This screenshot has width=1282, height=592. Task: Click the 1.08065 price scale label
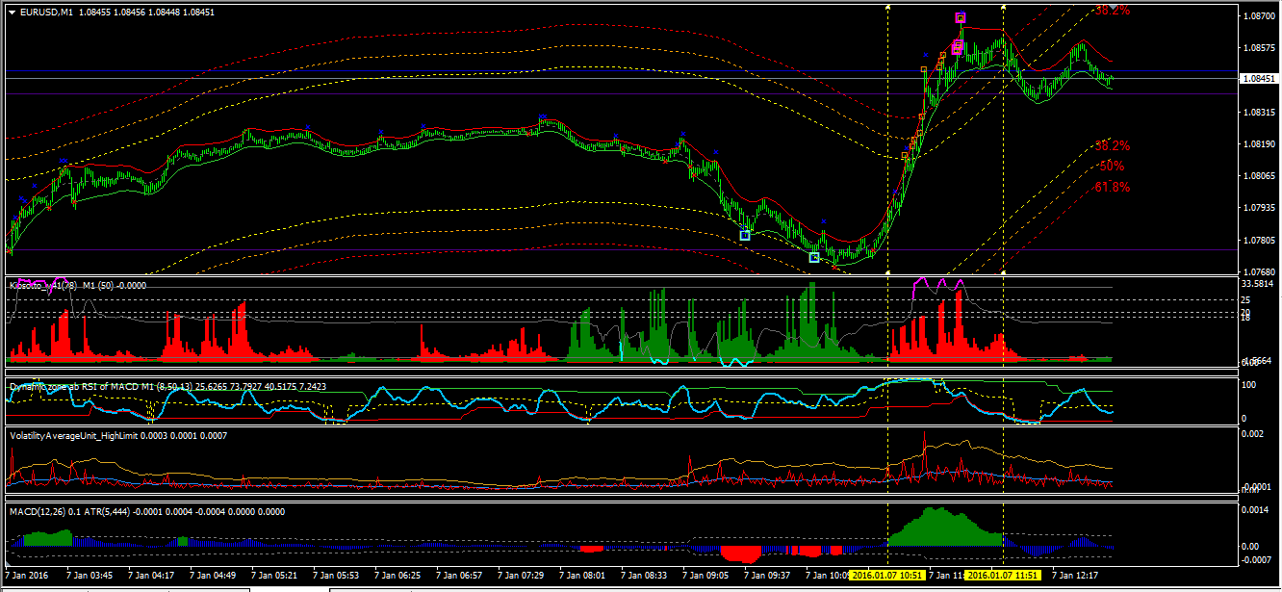point(1259,176)
